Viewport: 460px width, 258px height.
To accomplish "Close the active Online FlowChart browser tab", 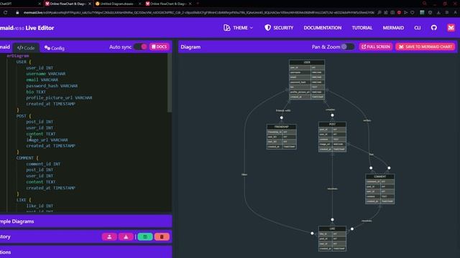I will pos(90,4).
